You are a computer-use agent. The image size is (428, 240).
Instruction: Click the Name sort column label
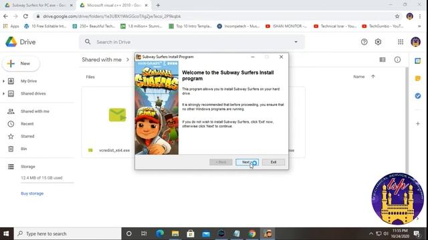click(x=358, y=77)
